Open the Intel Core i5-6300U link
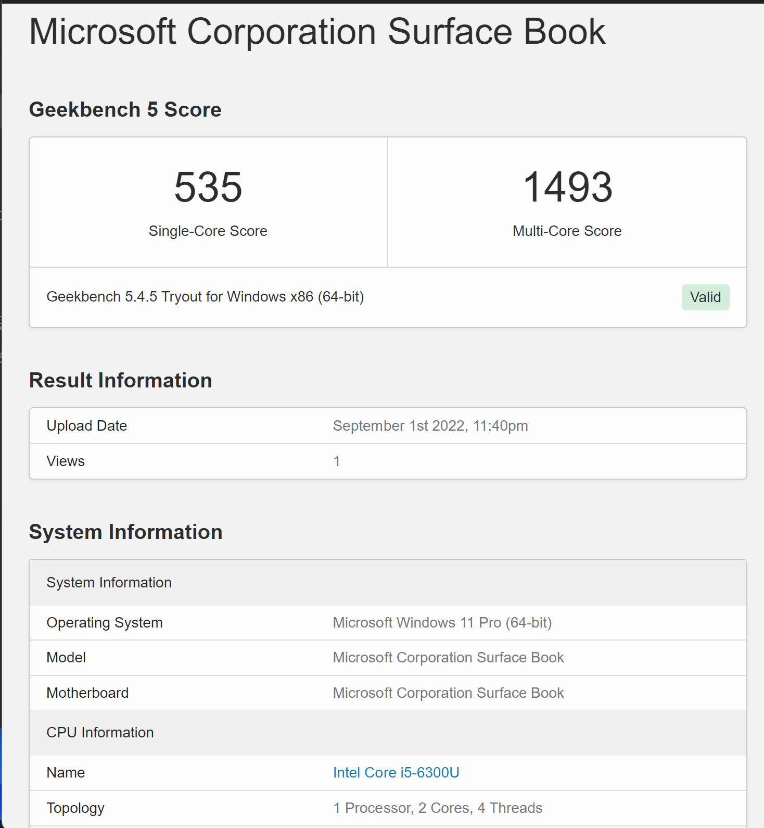The height and width of the screenshot is (828, 764). point(396,772)
